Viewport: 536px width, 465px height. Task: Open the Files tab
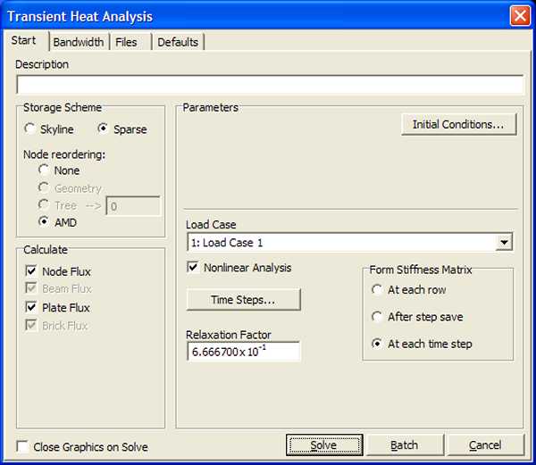(x=126, y=42)
